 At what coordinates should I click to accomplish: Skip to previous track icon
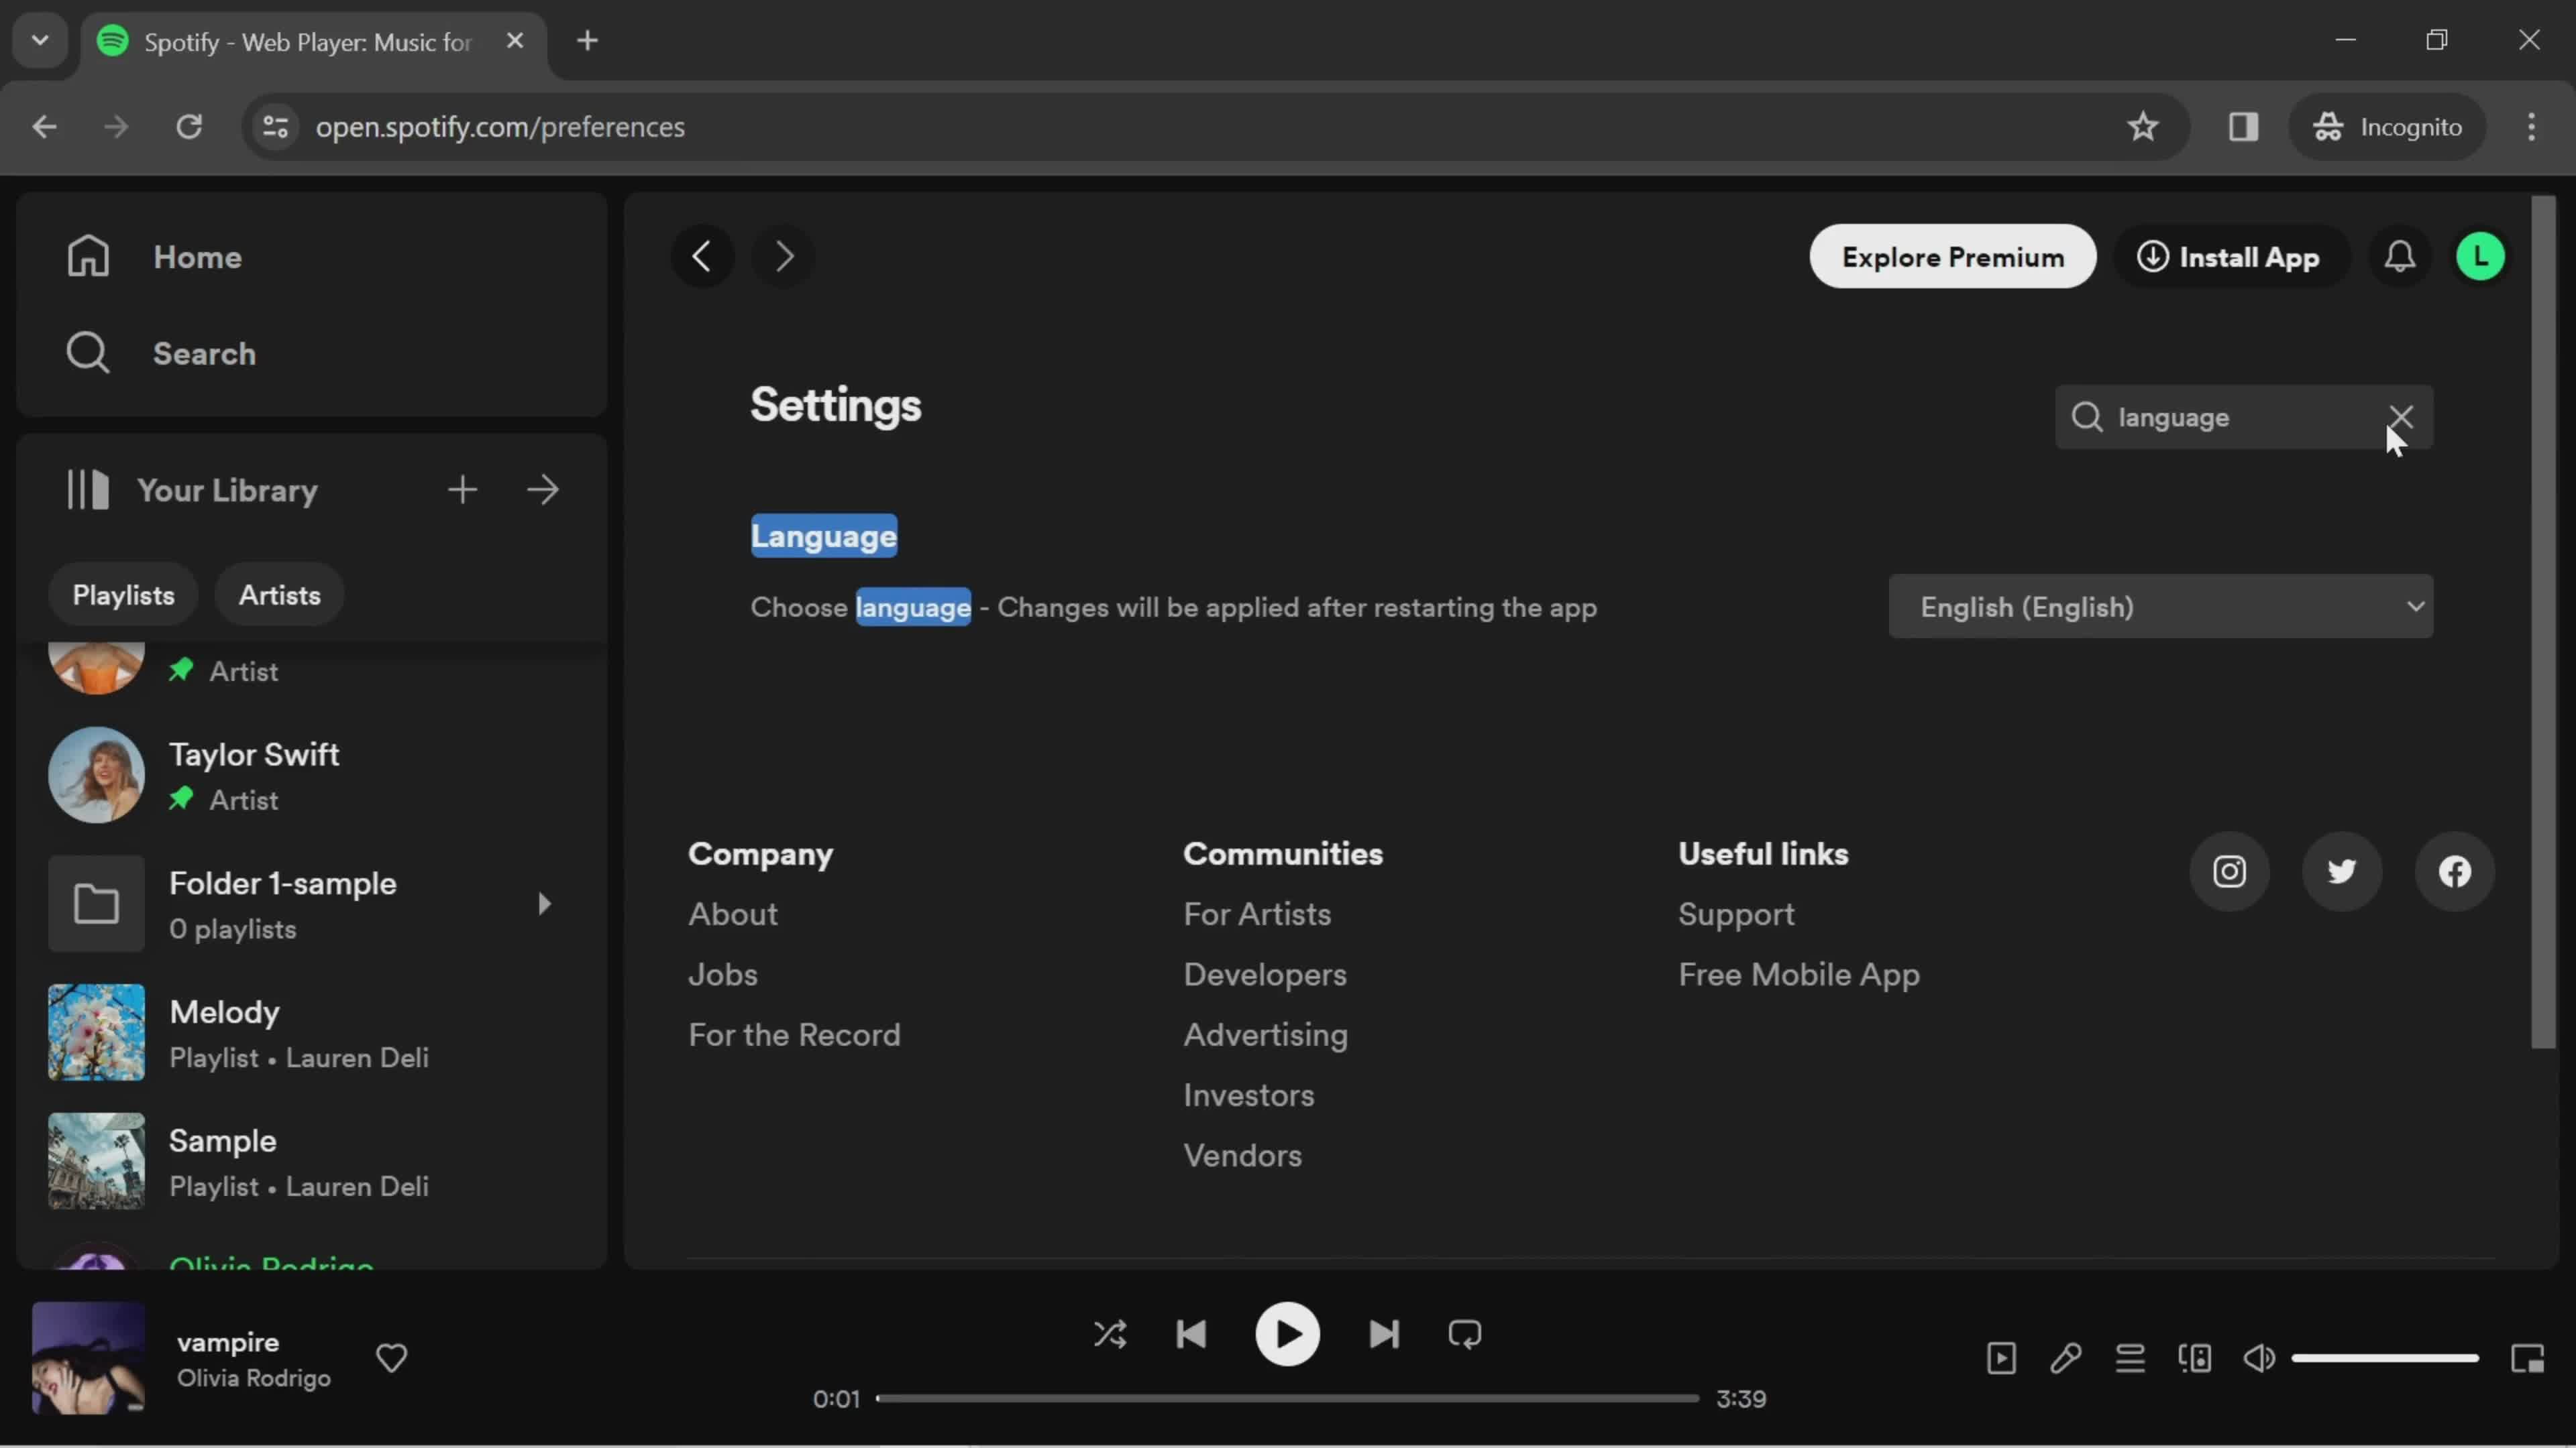1194,1335
